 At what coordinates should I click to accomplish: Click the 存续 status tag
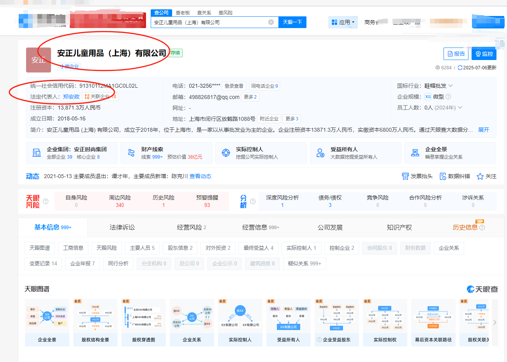(176, 53)
